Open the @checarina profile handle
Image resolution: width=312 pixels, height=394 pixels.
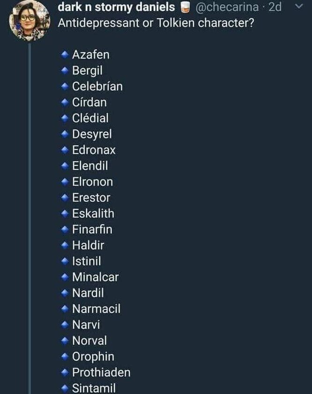pyautogui.click(x=226, y=8)
